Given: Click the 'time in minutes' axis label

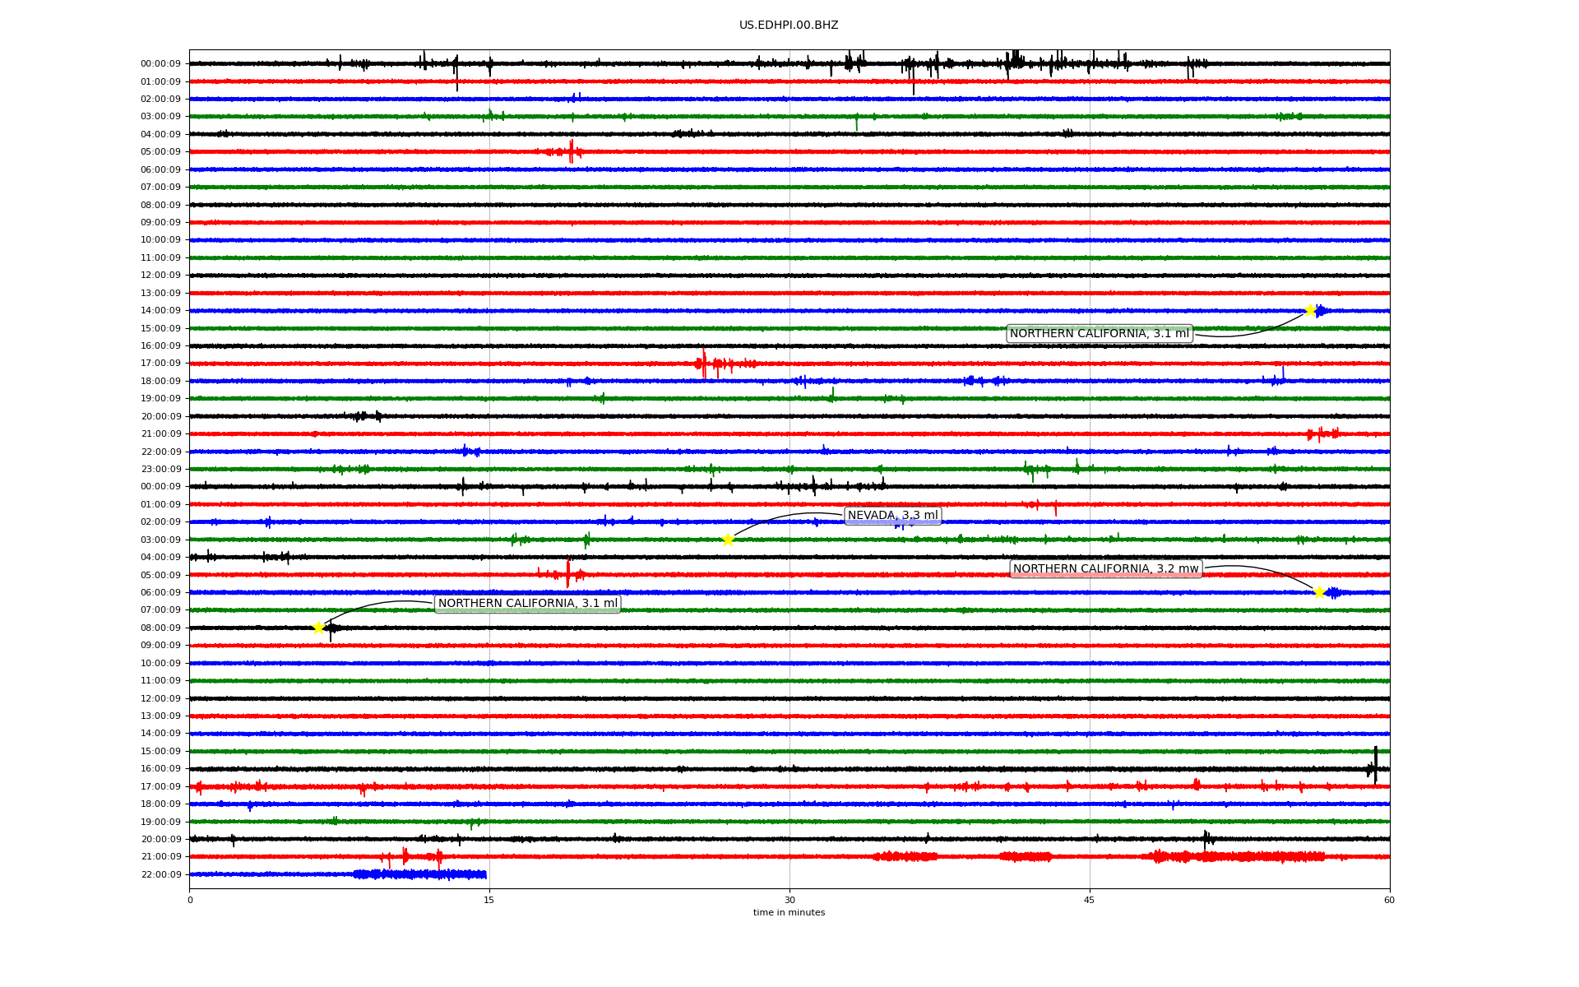Looking at the screenshot, I should [788, 913].
